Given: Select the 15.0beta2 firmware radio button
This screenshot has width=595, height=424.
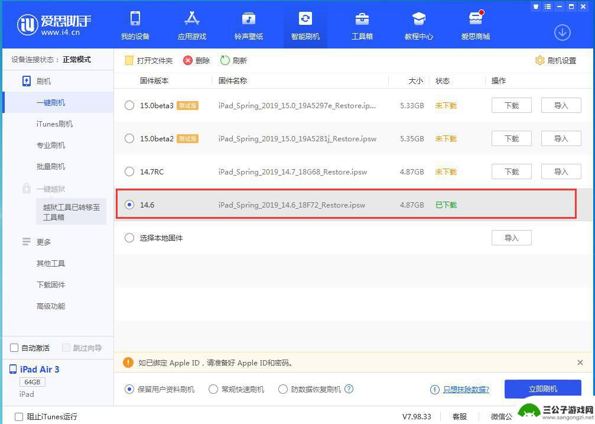Looking at the screenshot, I should pos(129,138).
